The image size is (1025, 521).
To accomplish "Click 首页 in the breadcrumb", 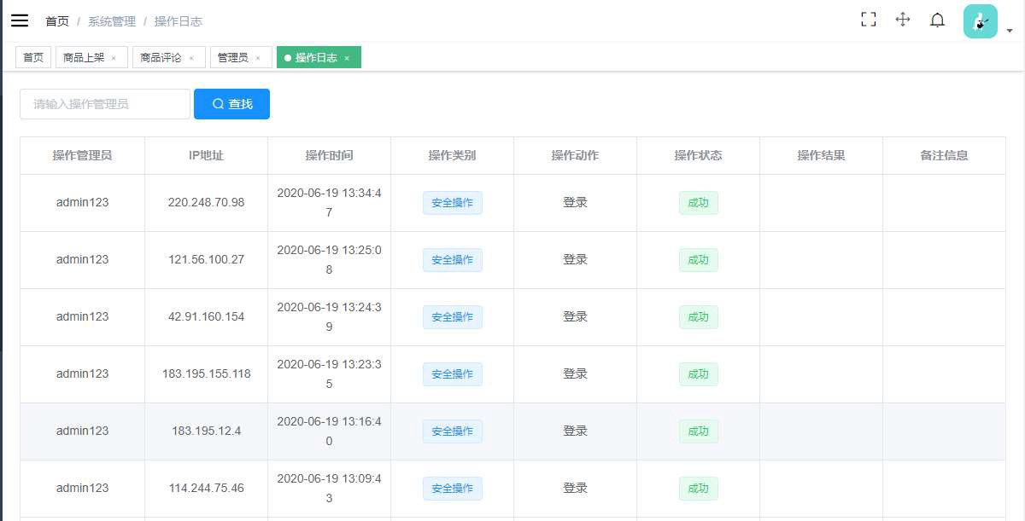I will pyautogui.click(x=57, y=21).
